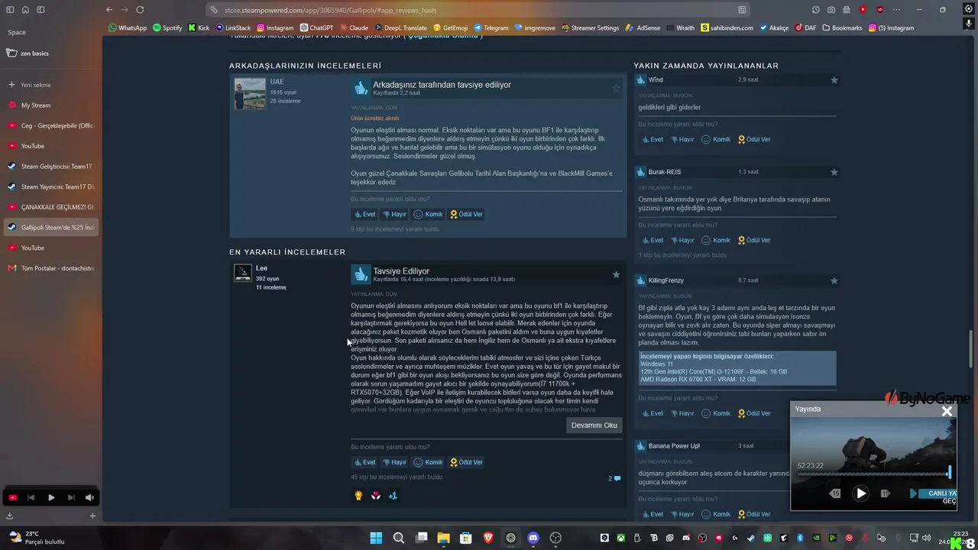Give an award to UAE's review
The height and width of the screenshot is (550, 978).
tap(466, 215)
